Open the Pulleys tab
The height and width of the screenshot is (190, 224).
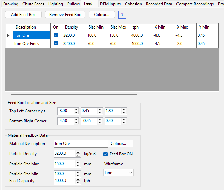pyautogui.click(x=73, y=4)
